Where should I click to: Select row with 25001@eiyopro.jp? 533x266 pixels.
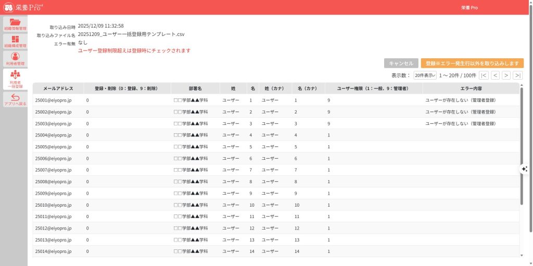53,100
